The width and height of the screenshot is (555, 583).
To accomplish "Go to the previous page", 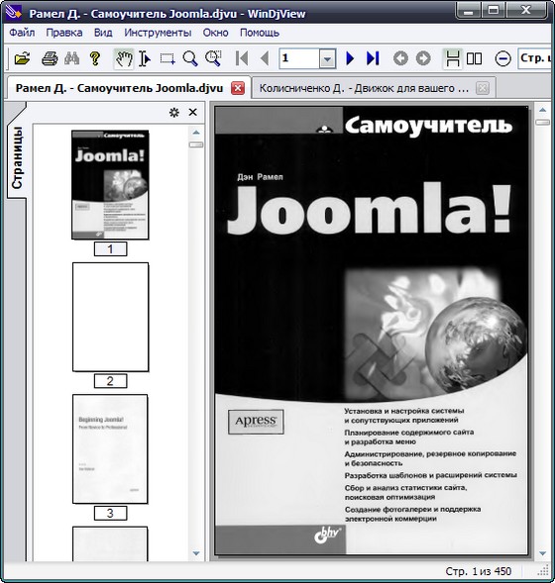I will [x=265, y=58].
